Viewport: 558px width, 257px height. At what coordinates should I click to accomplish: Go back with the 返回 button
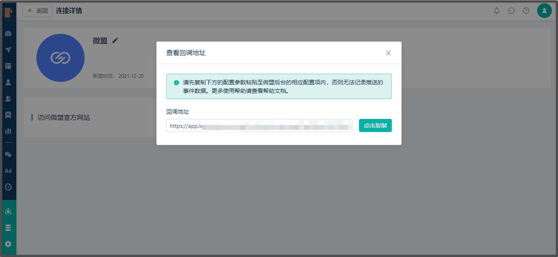(x=38, y=11)
